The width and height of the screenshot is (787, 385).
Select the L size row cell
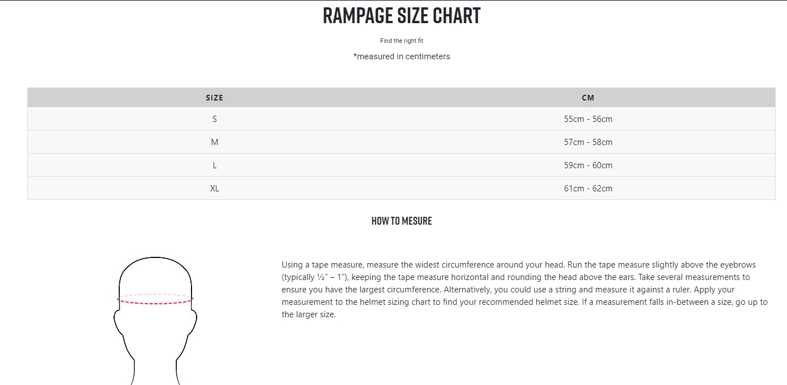click(x=215, y=165)
